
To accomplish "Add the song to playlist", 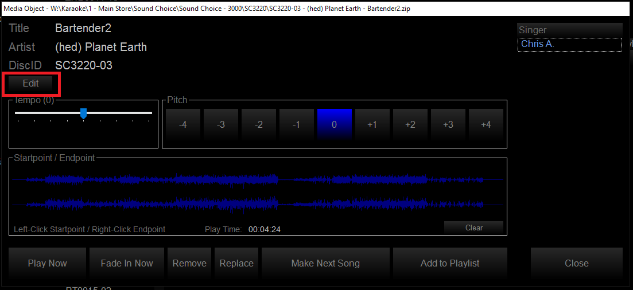I will click(x=450, y=264).
